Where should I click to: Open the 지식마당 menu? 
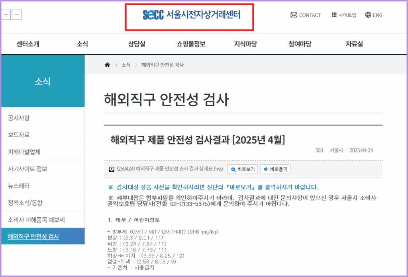point(245,44)
